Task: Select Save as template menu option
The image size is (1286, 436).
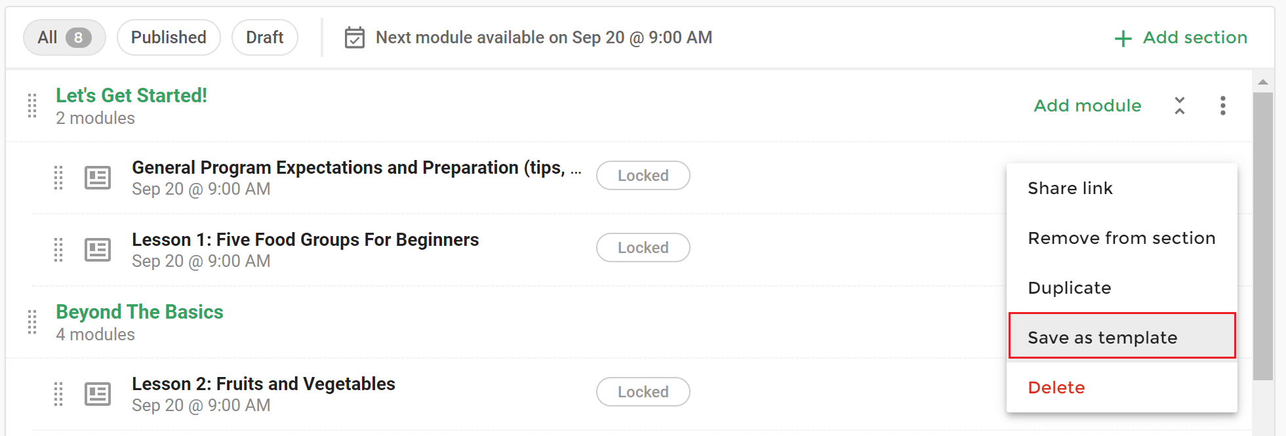Action: point(1122,336)
